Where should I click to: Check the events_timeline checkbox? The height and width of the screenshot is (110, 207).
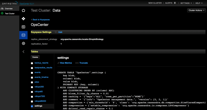pos(32,77)
